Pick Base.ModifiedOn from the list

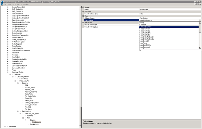coord(169,33)
